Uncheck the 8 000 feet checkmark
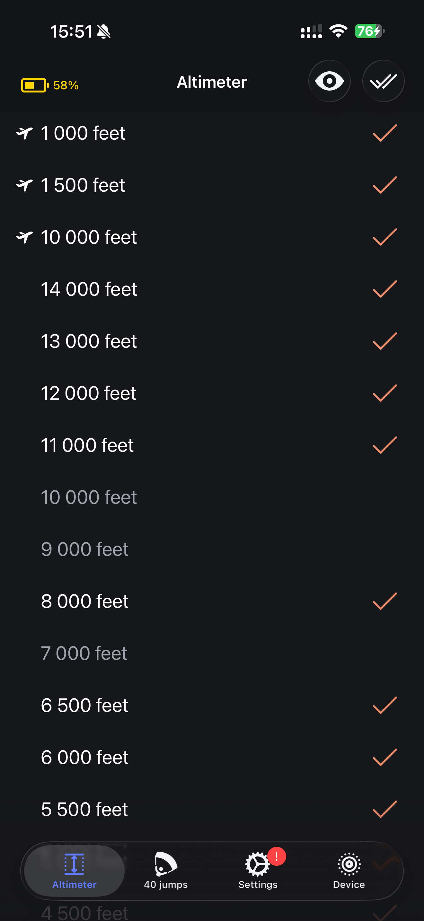The width and height of the screenshot is (424, 921). point(385,601)
